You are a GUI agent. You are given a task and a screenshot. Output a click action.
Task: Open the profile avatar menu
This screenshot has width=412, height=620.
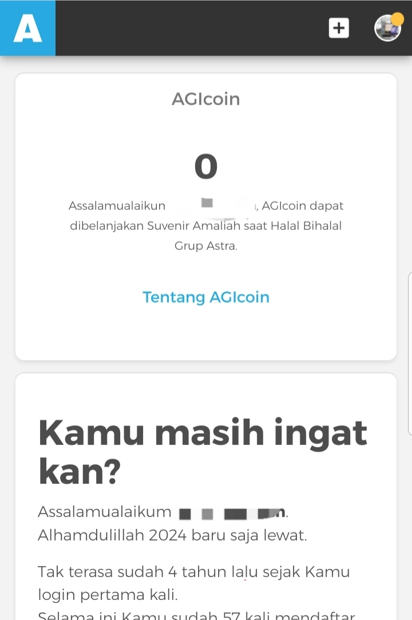click(x=387, y=29)
